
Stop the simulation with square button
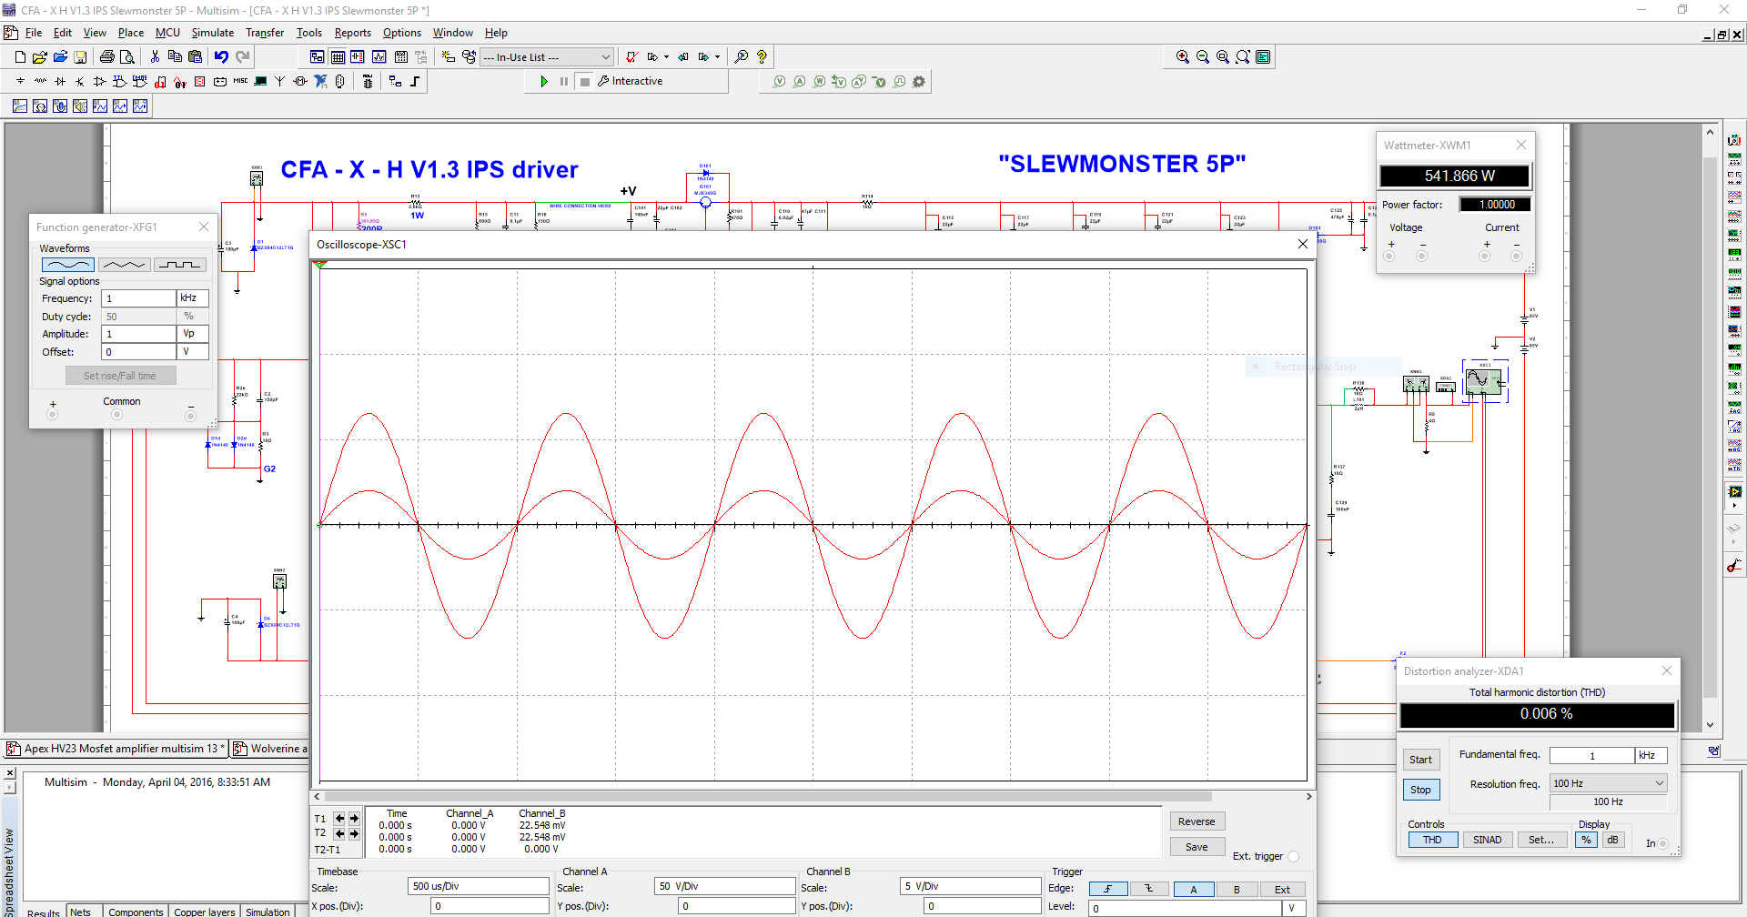585,81
